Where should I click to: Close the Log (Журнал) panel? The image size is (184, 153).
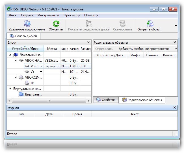tap(174, 108)
